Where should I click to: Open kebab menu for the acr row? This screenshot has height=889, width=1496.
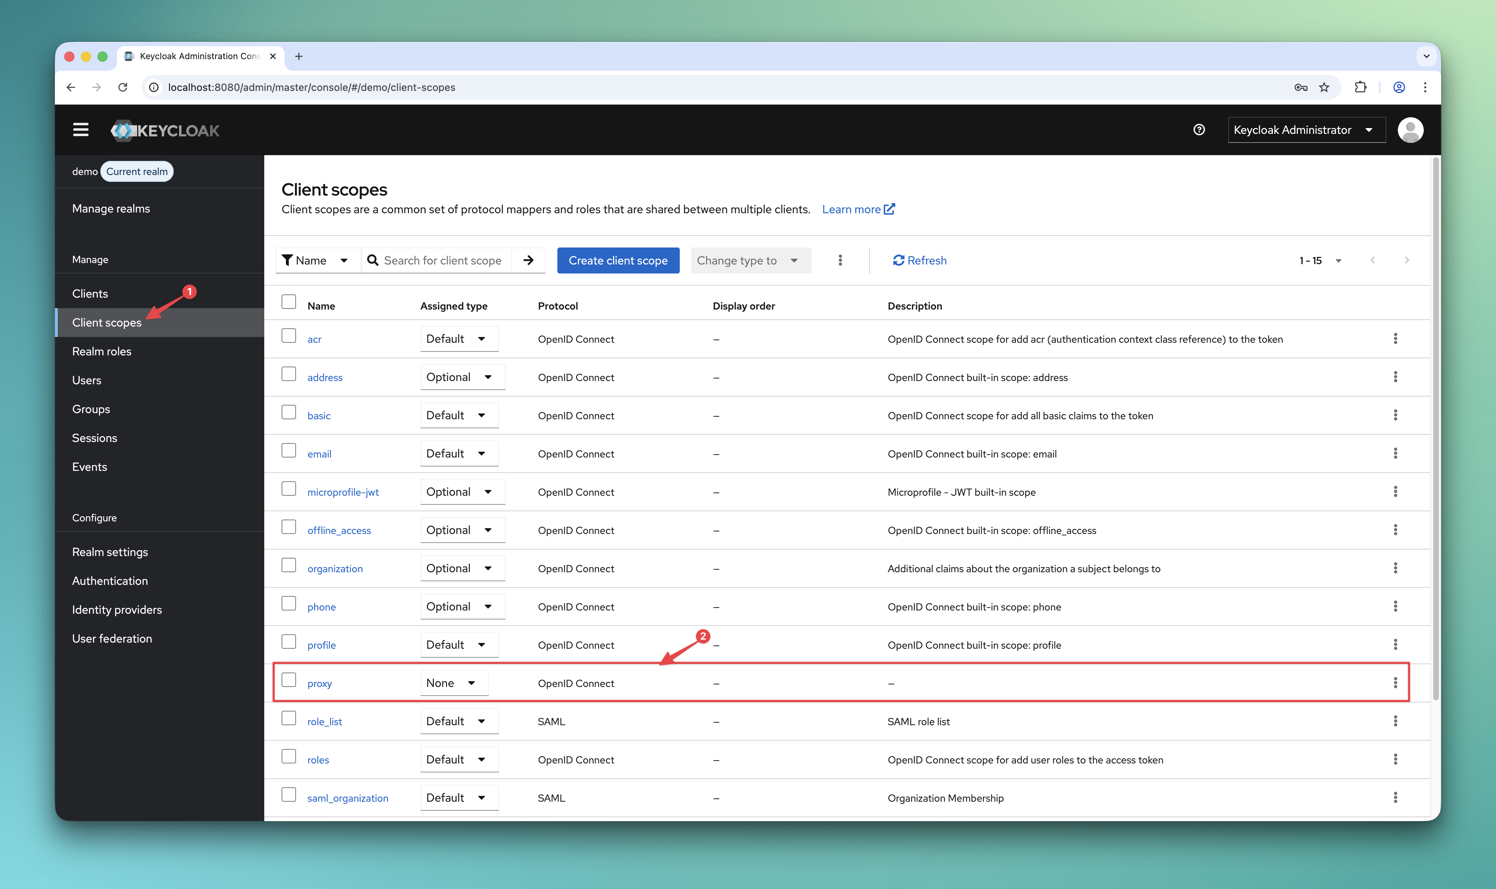(1395, 339)
